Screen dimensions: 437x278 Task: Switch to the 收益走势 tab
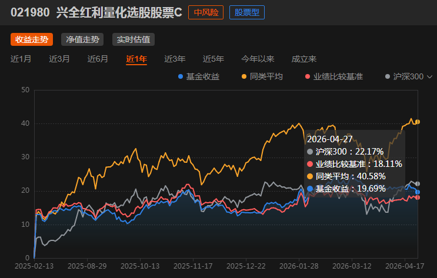pos(32,39)
